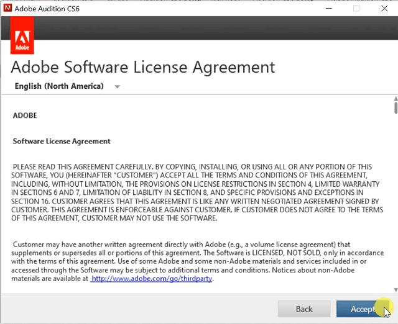398x324 pixels.
Task: Click the license text scrollbar thumb
Action: 395,108
